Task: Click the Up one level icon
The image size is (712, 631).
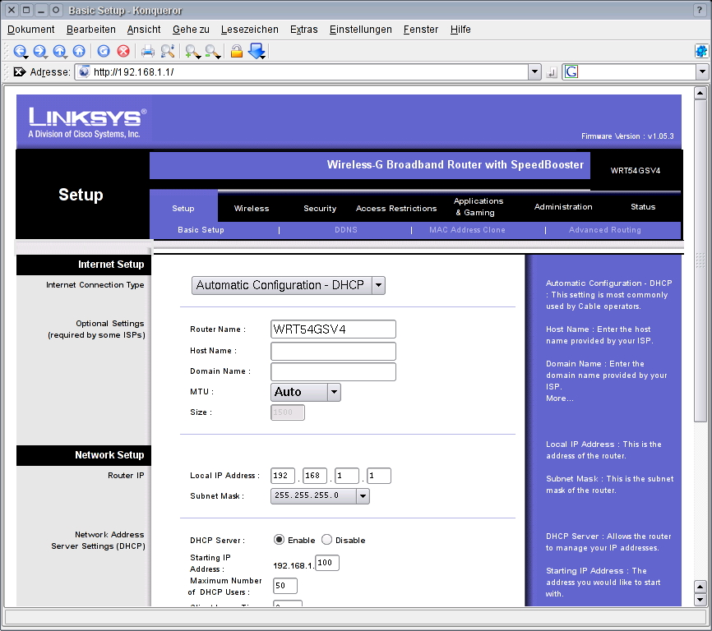Action: (59, 51)
